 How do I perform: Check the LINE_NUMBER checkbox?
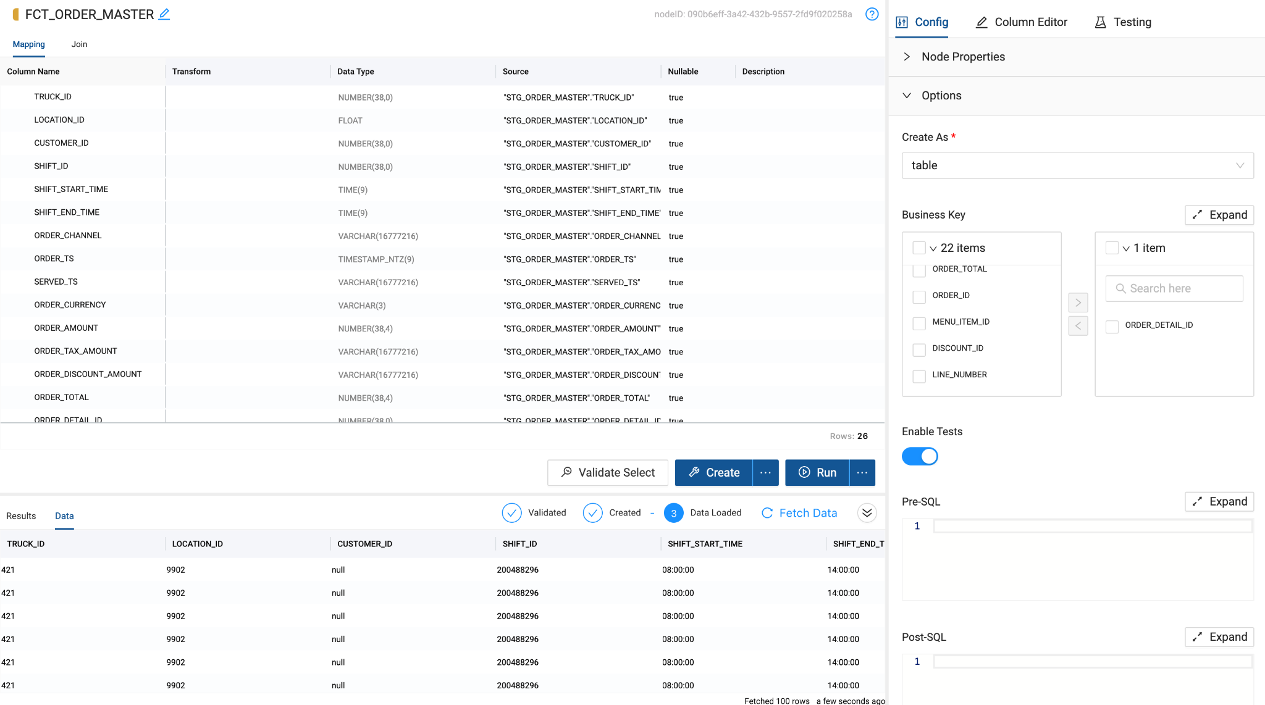(x=919, y=376)
